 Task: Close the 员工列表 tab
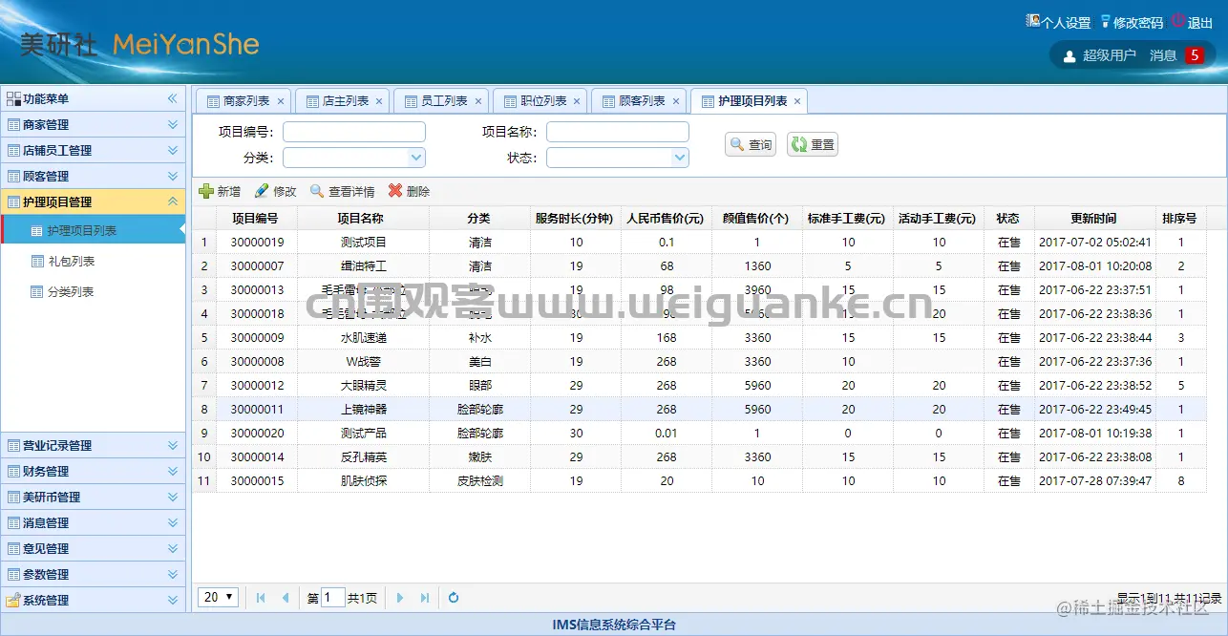[x=478, y=101]
